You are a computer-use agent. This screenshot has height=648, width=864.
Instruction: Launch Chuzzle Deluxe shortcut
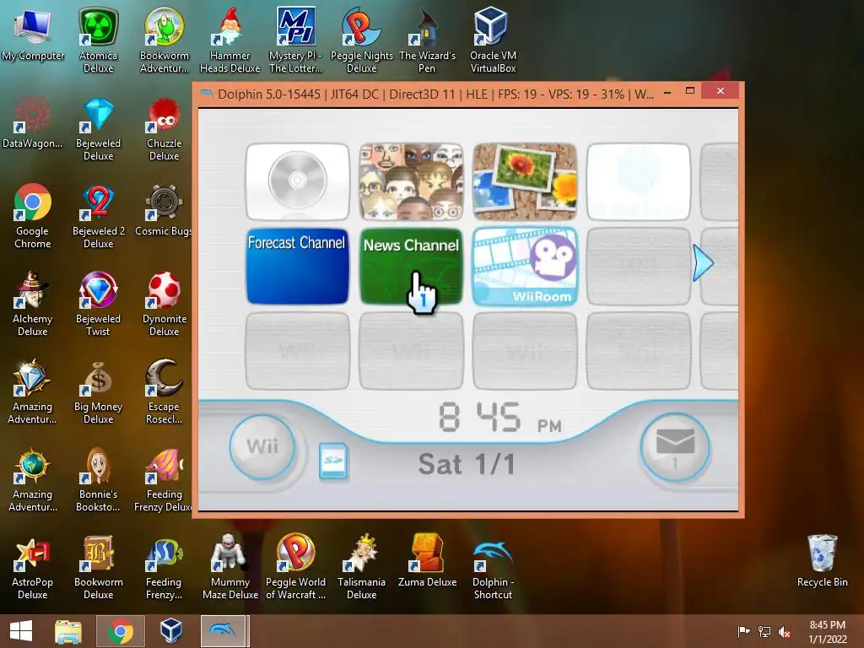165,128
